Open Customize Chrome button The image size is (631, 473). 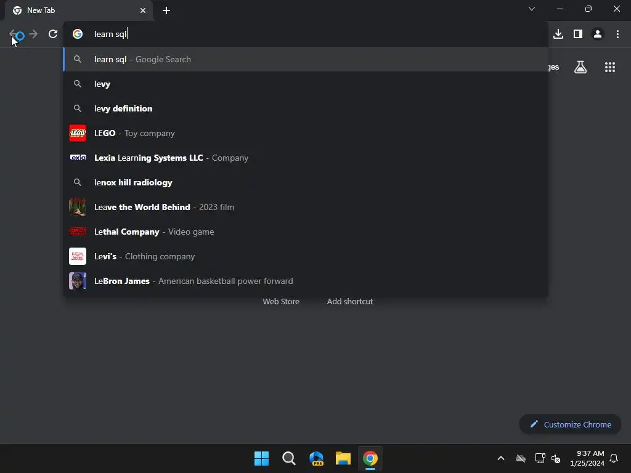[x=570, y=424]
